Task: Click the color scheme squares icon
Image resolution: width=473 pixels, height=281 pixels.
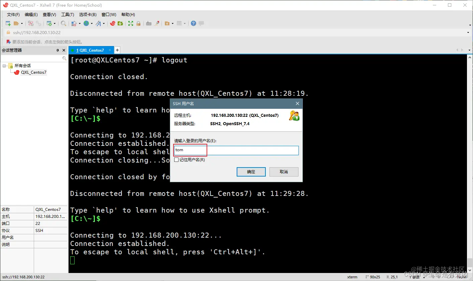Action: 74,23
